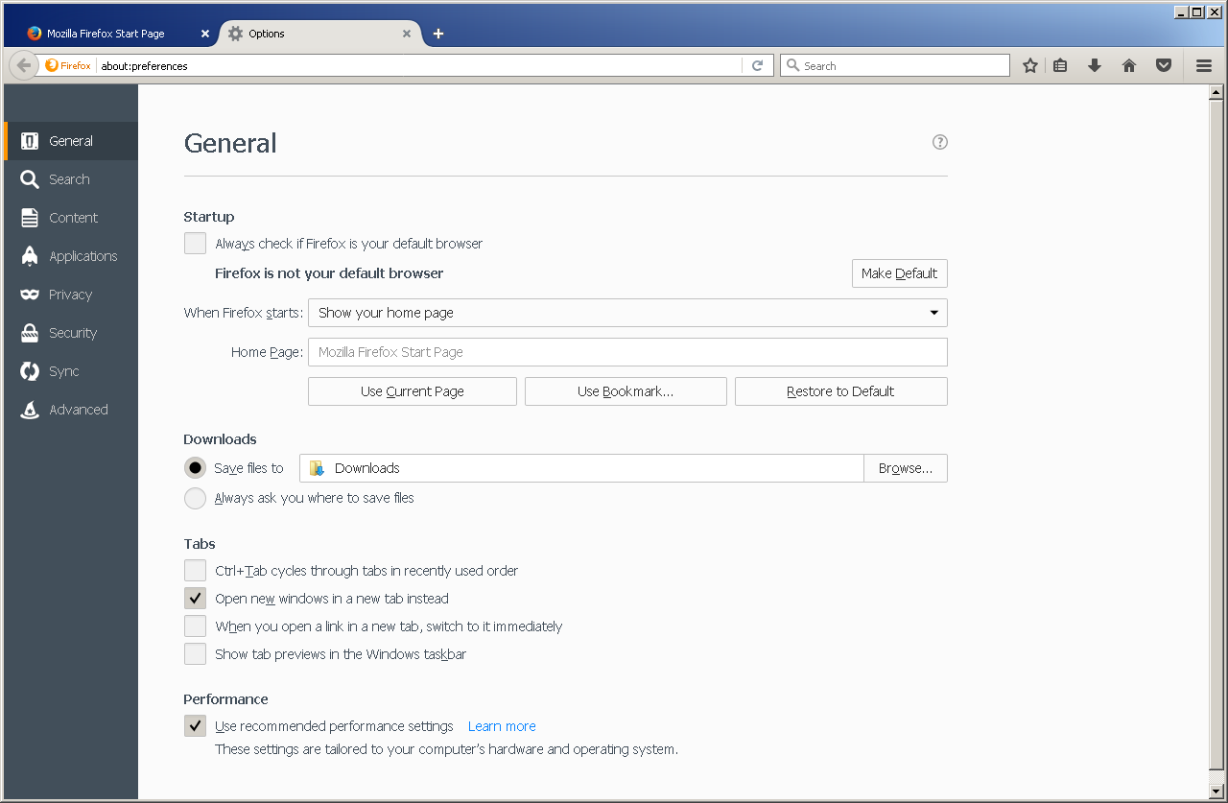The image size is (1228, 803).
Task: Click the Applications sidebar rocket icon
Action: pyautogui.click(x=30, y=256)
